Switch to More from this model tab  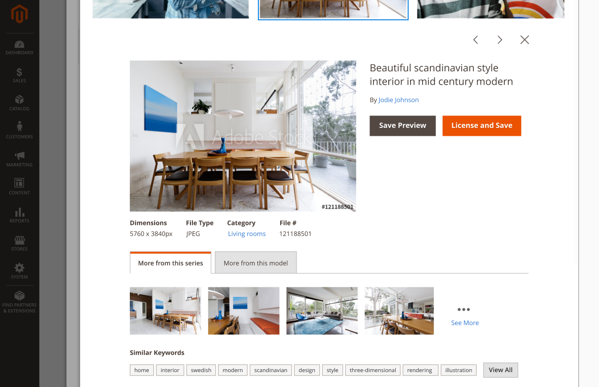(x=256, y=263)
